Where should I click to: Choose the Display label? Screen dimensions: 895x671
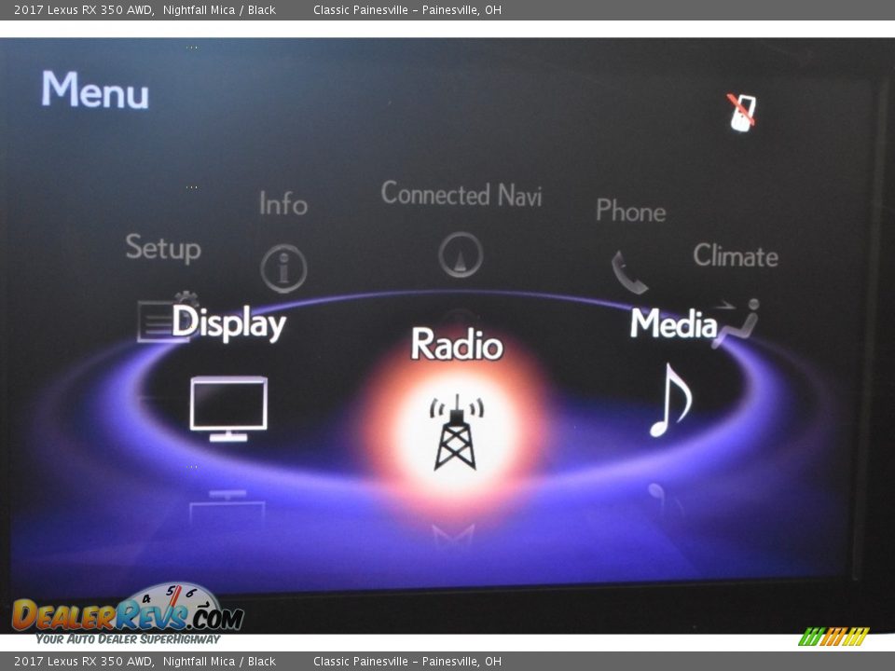pyautogui.click(x=229, y=322)
